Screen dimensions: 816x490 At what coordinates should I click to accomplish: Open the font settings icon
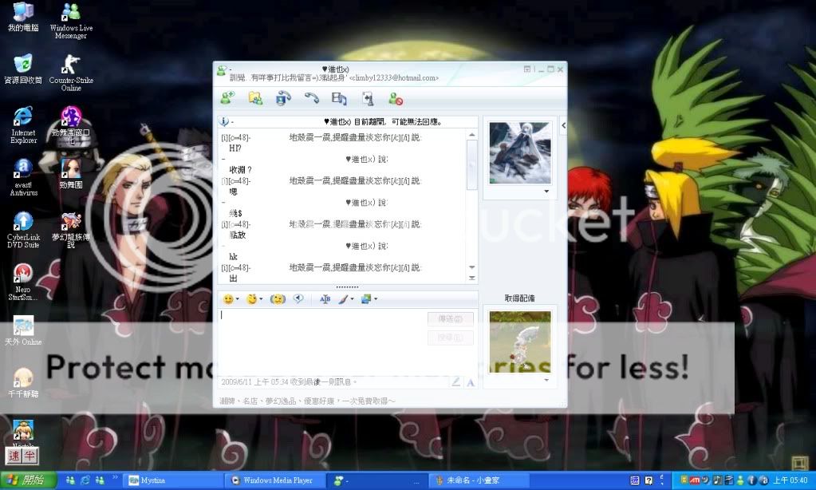click(x=325, y=298)
